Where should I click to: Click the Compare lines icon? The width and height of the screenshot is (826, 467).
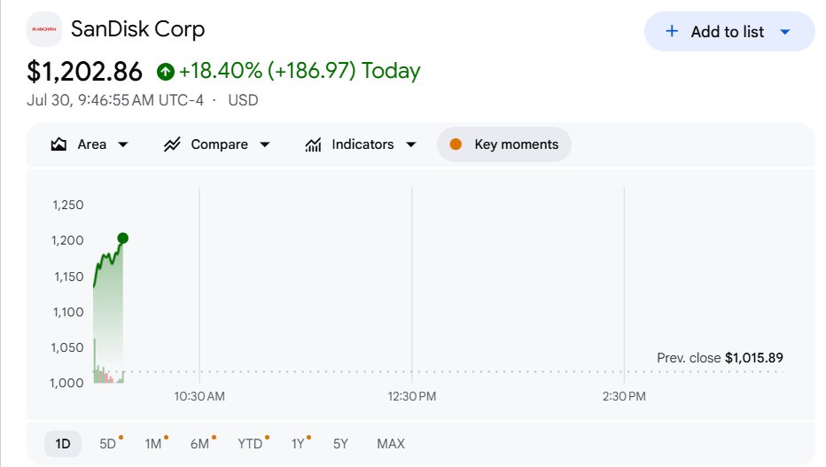pyautogui.click(x=172, y=144)
